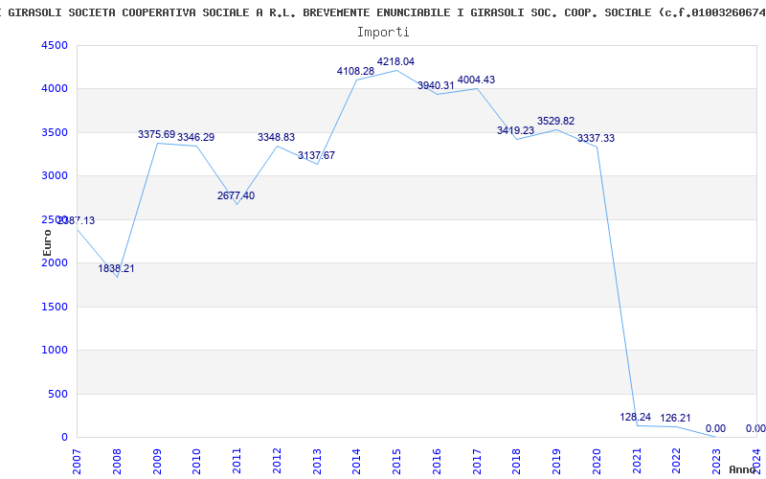Viewport: 766px width, 479px height.
Task: Select the 2019 x-axis year label
Action: pyautogui.click(x=556, y=461)
